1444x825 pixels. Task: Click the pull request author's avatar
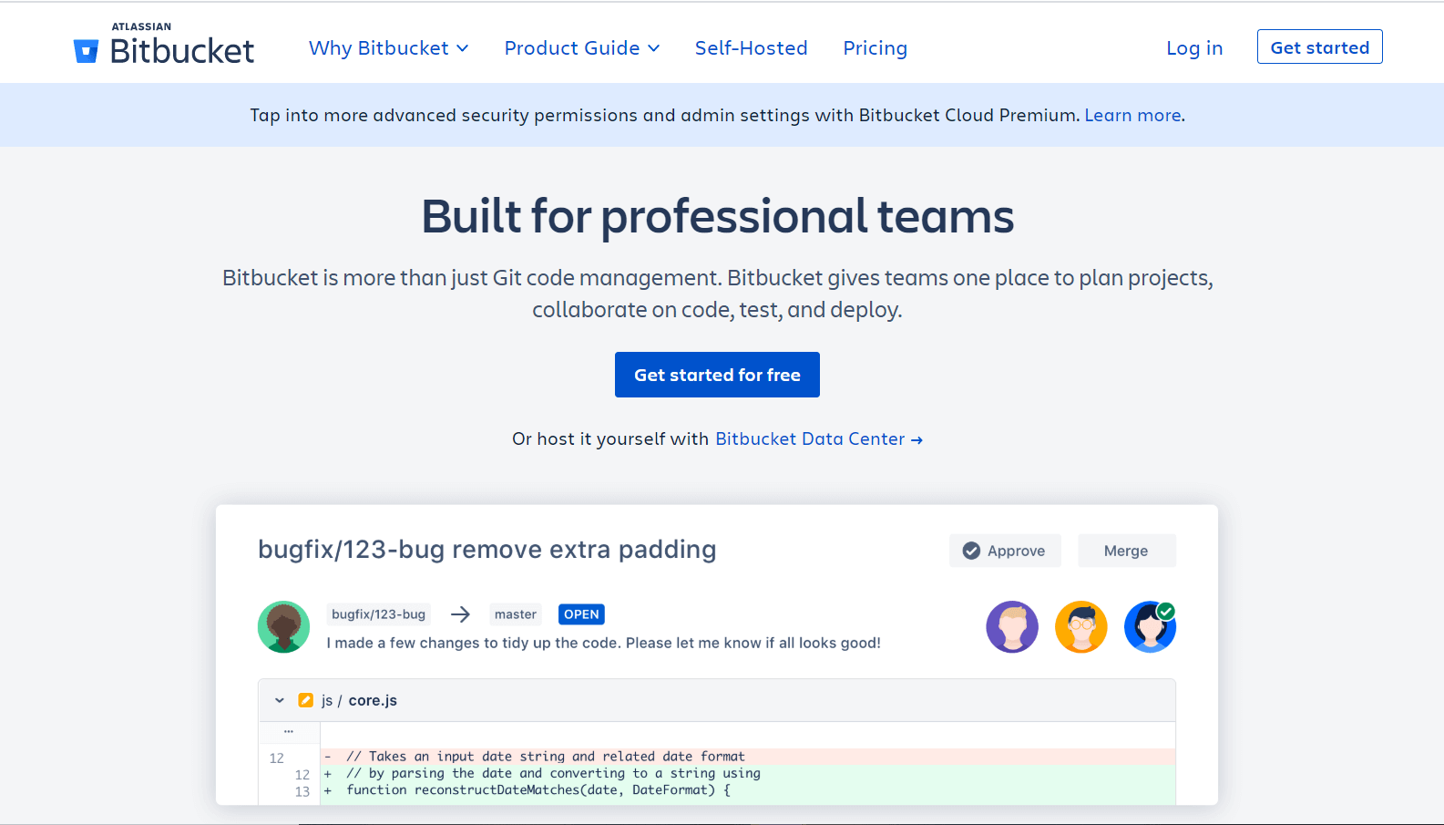(284, 627)
